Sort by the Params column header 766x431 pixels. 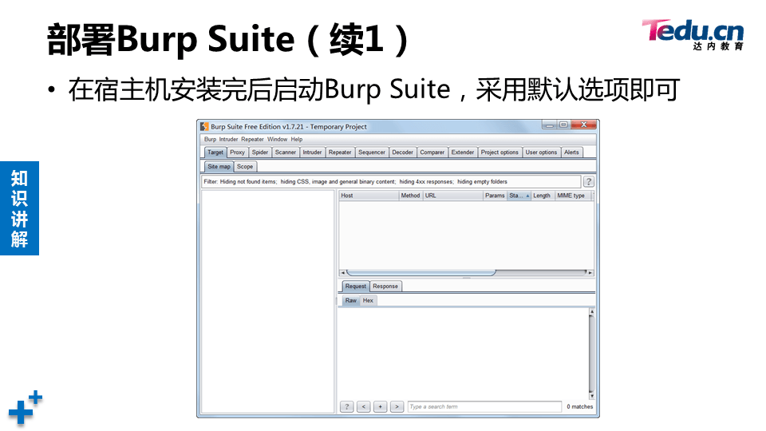click(495, 196)
